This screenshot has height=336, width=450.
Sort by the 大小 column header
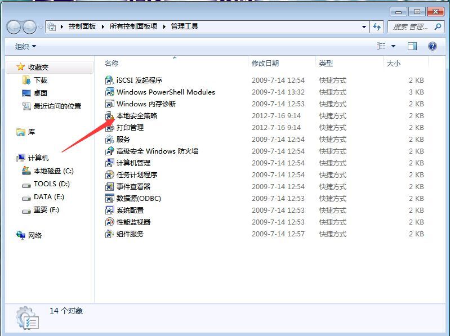[406, 64]
